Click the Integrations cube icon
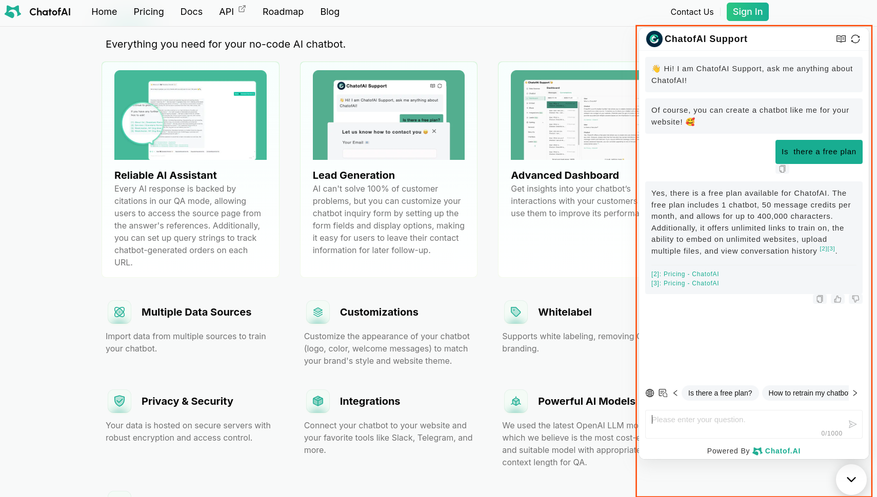 click(318, 401)
